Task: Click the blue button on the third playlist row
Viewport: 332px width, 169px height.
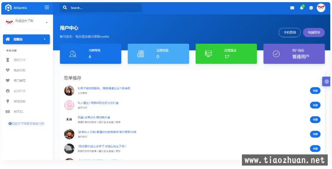Action: pos(315,119)
